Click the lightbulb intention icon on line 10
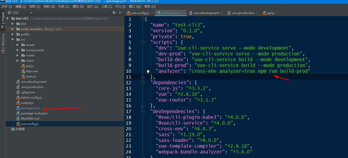The image size is (348, 158). (148, 72)
